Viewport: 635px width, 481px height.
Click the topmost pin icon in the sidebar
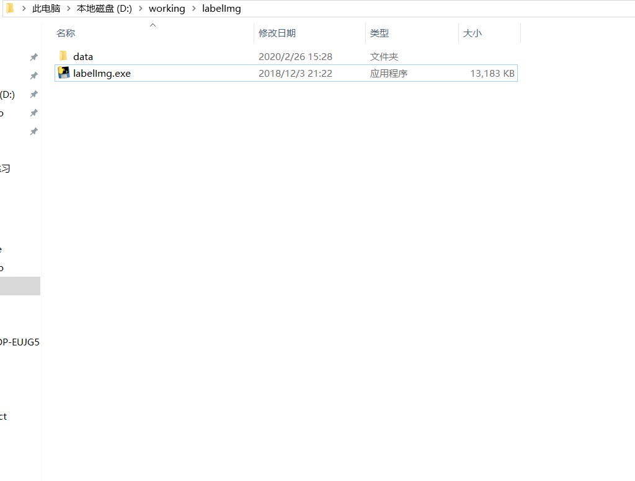(x=34, y=56)
